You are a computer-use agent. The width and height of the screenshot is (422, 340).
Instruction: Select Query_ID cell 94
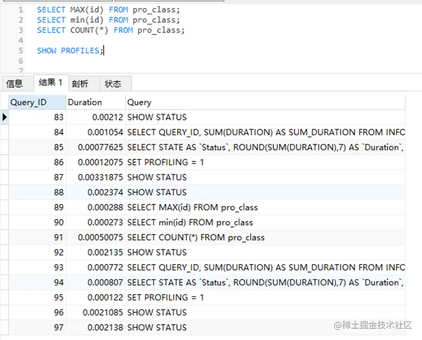[x=37, y=283]
